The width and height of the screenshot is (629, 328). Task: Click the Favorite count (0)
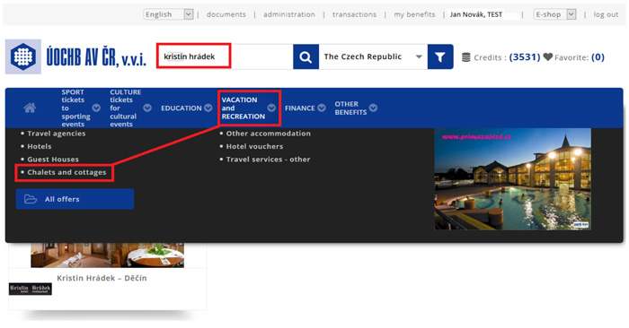[x=598, y=56]
